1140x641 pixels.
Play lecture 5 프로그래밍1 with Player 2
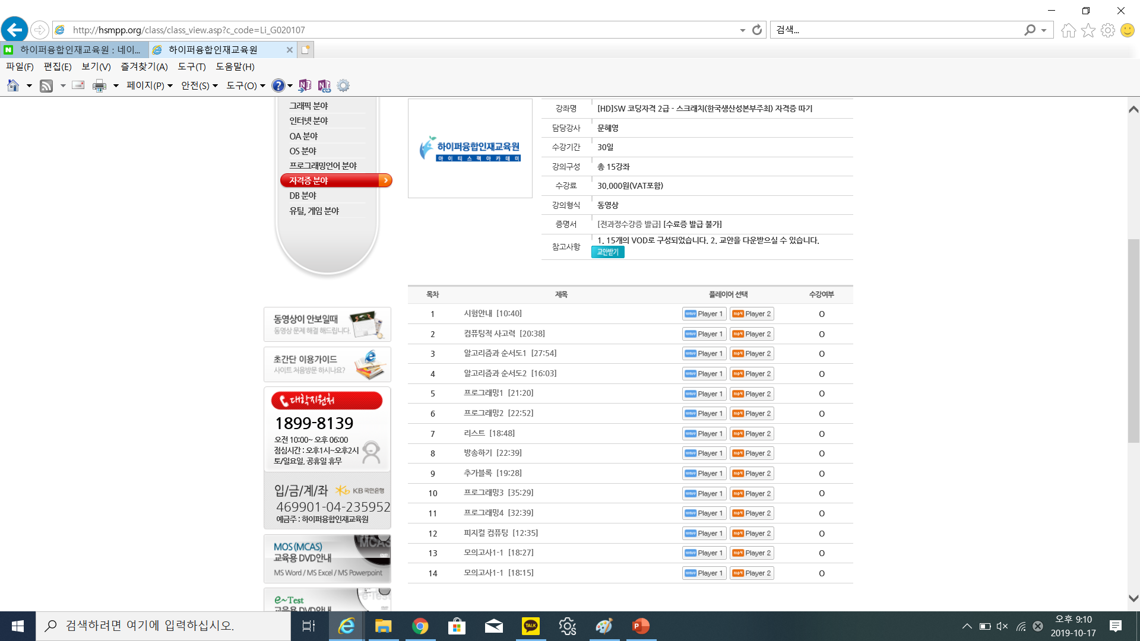tap(752, 394)
